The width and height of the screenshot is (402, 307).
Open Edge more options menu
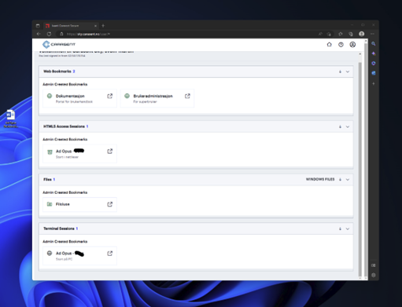click(x=372, y=34)
